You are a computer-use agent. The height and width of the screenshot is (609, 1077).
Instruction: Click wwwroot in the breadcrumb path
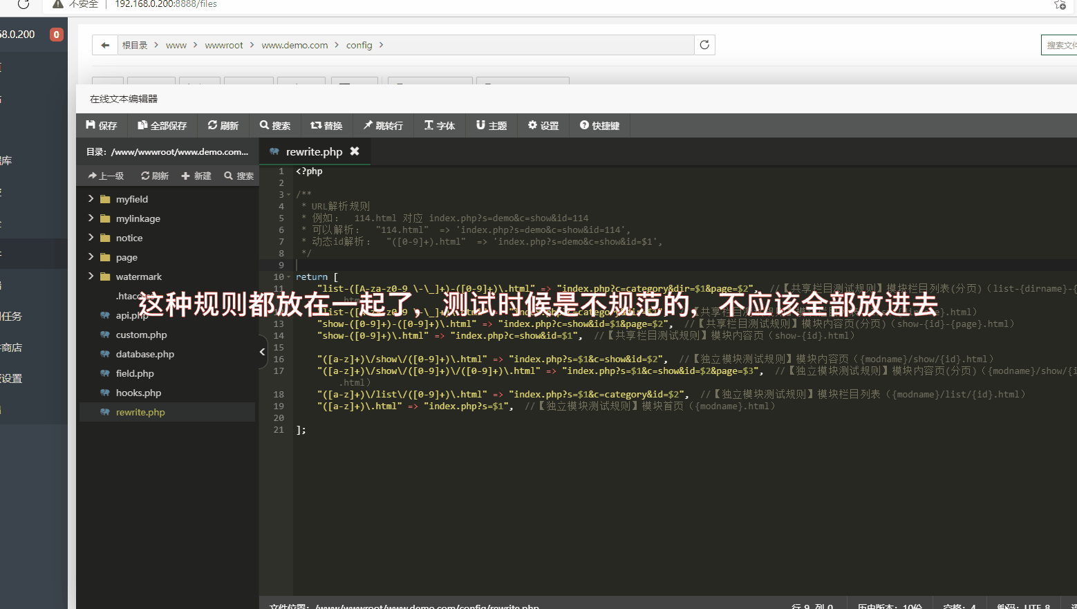224,45
